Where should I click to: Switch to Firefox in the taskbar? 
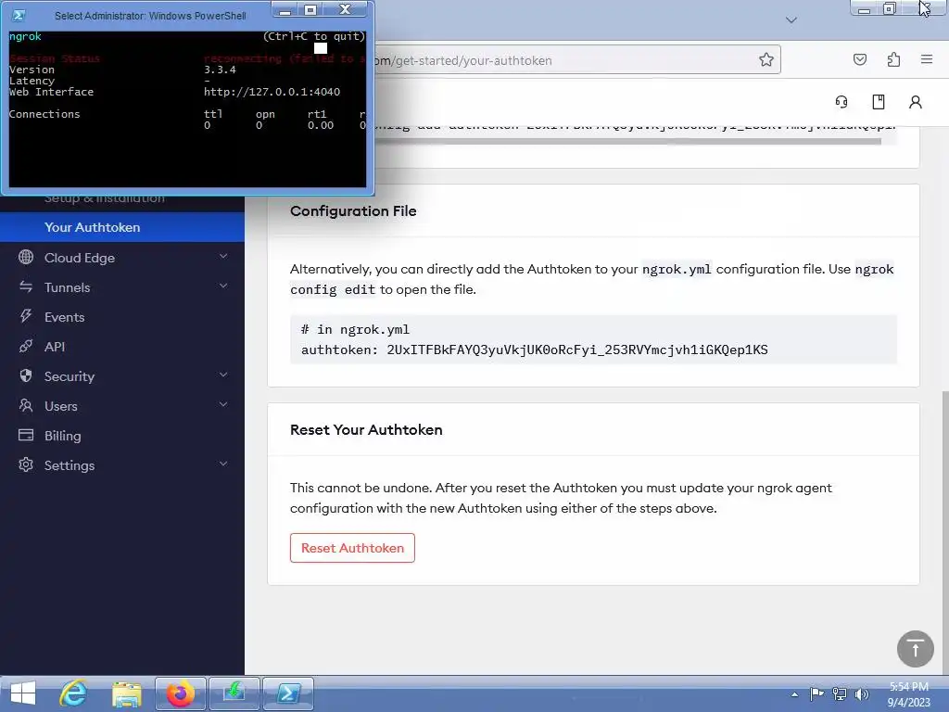pyautogui.click(x=181, y=693)
